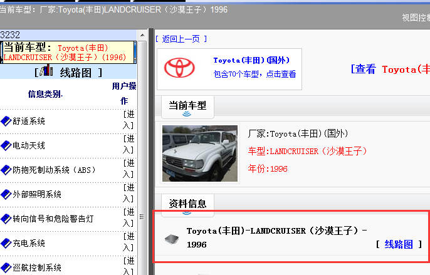Enter the 舒适系统 category via [进入]
This screenshot has height=275, width=430.
tap(128, 120)
